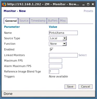The width and height of the screenshot is (97, 99).
Task: Expand the Function dropdown
Action: [x=58, y=44]
